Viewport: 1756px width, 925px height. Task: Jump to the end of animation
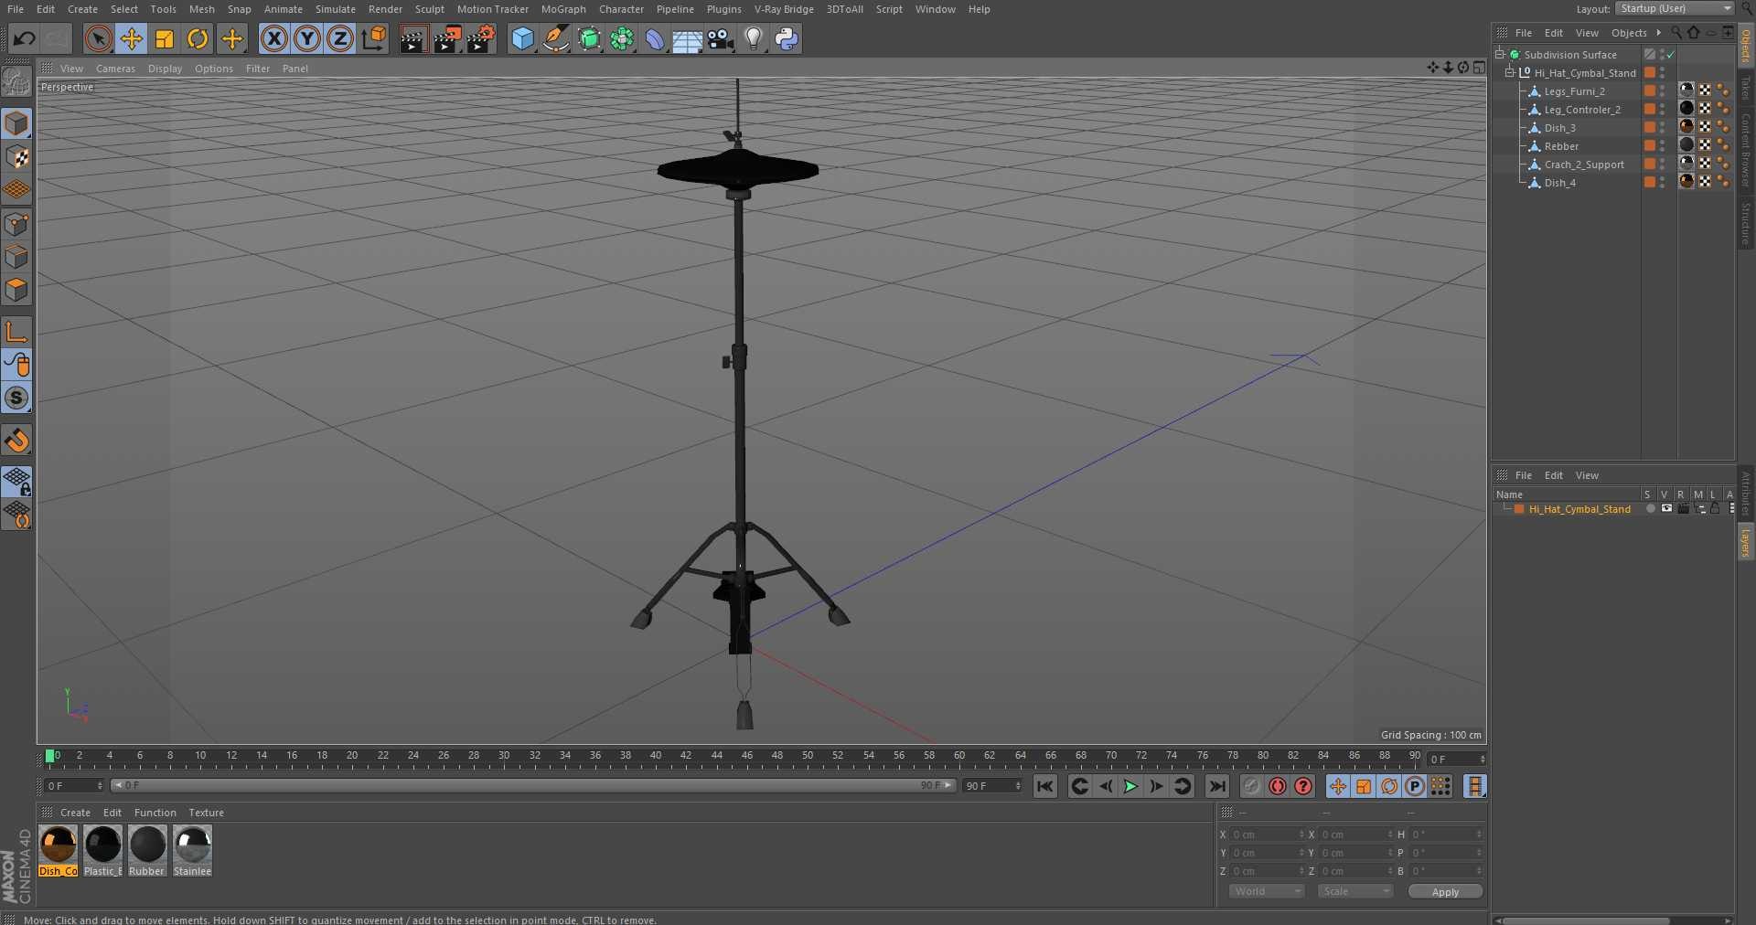1217,786
